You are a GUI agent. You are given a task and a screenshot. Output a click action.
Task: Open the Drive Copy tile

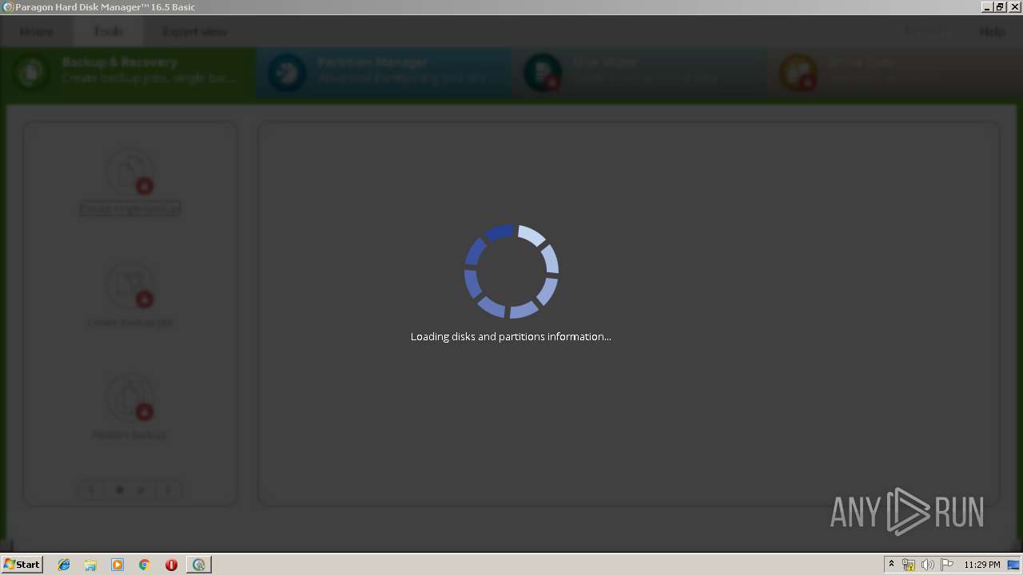[895, 72]
